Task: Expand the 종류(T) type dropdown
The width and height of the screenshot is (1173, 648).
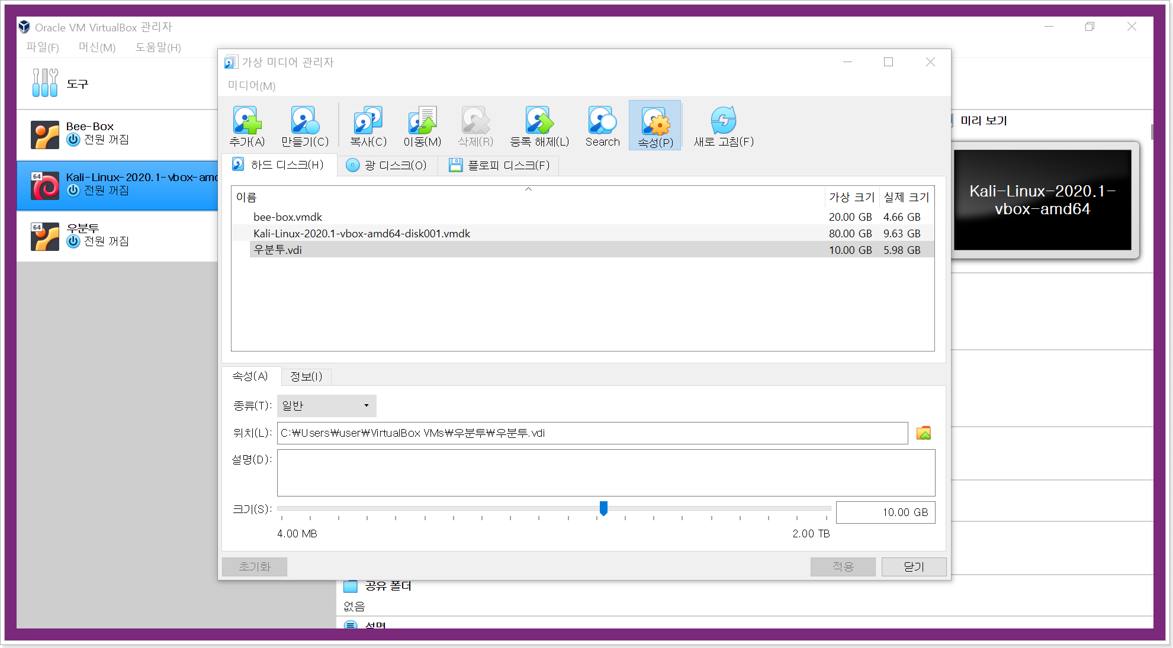Action: [326, 406]
